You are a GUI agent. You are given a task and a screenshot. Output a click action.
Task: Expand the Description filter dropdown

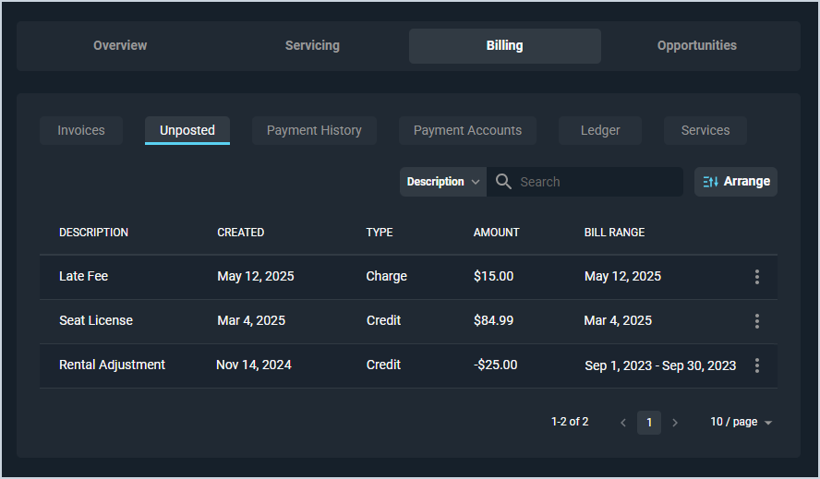point(443,182)
